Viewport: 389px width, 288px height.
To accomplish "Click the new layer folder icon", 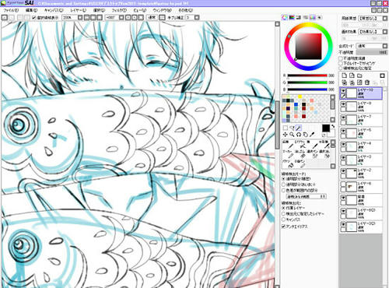I will (x=359, y=76).
